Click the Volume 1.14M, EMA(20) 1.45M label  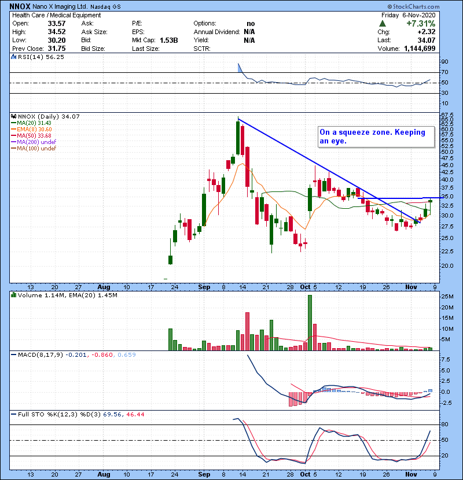click(x=67, y=295)
